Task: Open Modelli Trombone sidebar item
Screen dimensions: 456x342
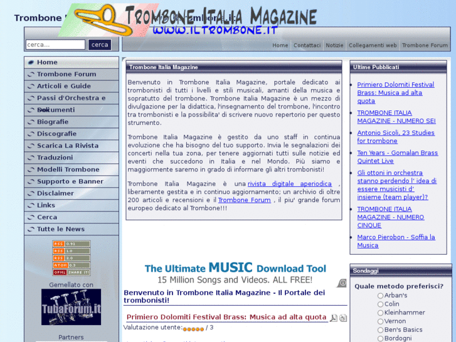Action: (72, 169)
